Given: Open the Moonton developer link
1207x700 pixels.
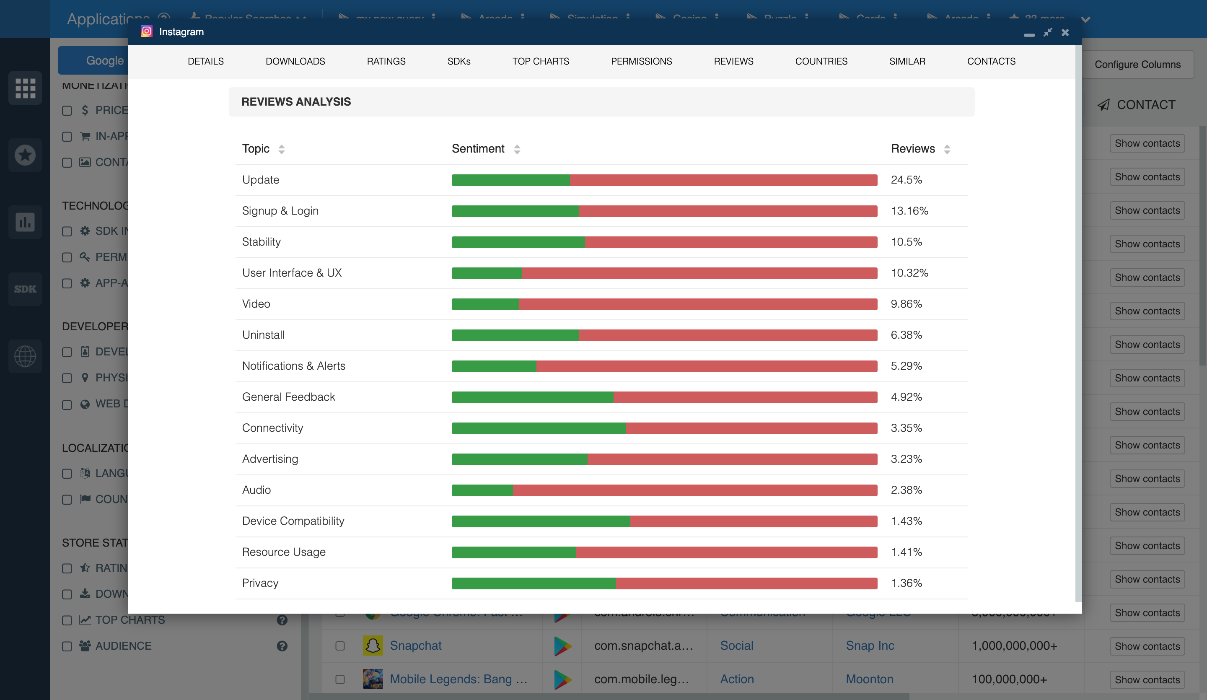Looking at the screenshot, I should coord(869,679).
